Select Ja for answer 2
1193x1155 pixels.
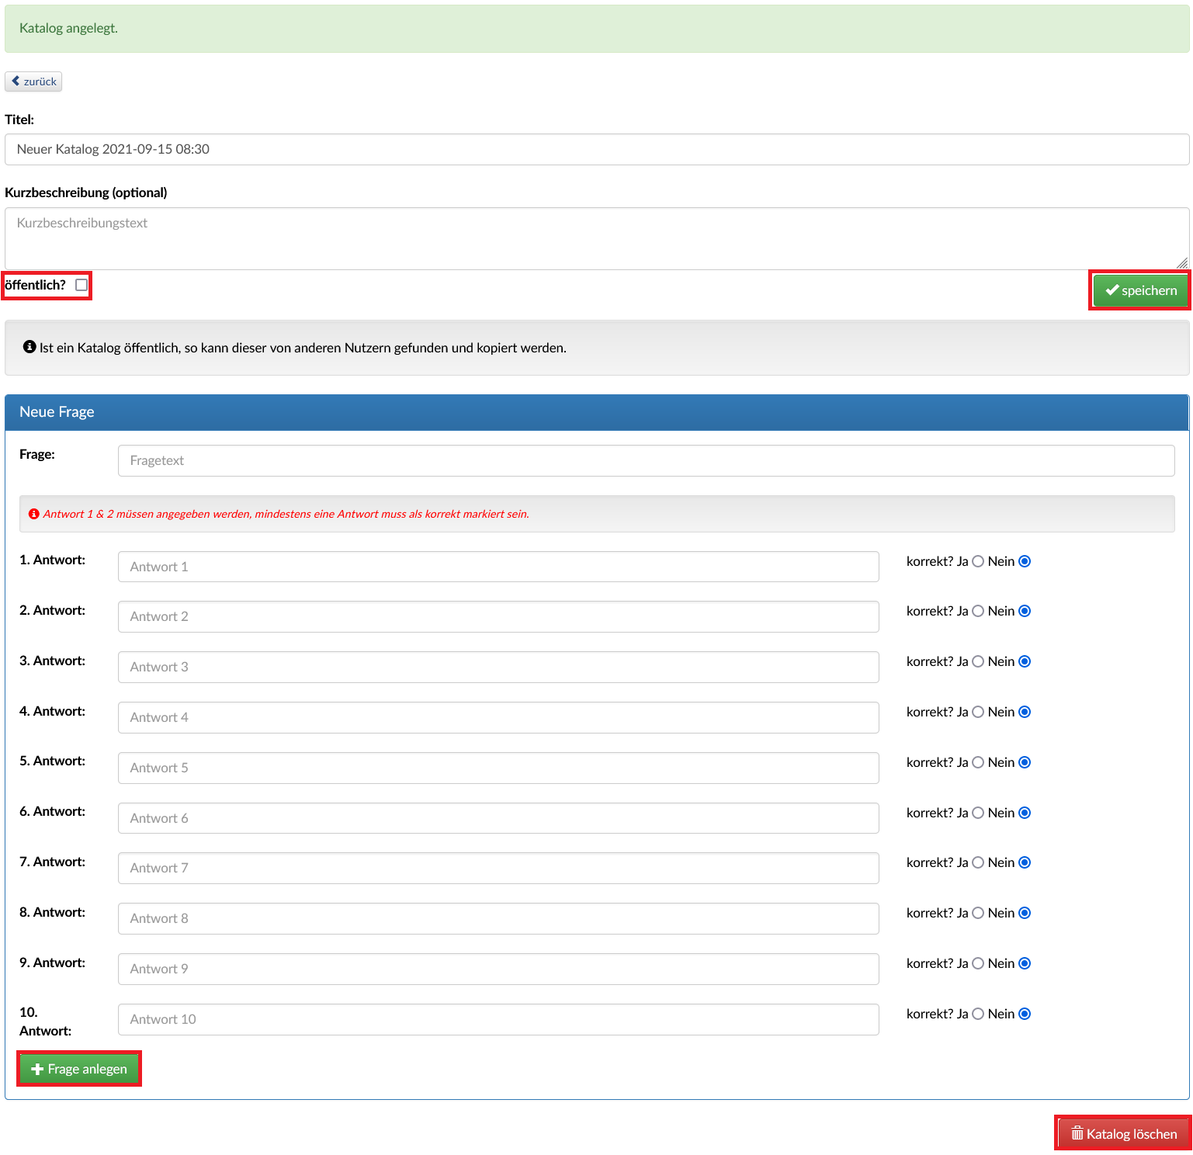click(978, 611)
